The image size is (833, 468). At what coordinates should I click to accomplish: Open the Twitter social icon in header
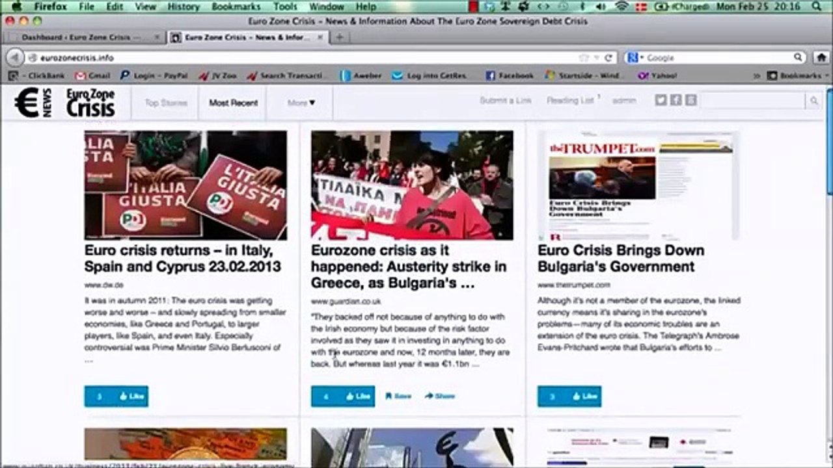(661, 100)
